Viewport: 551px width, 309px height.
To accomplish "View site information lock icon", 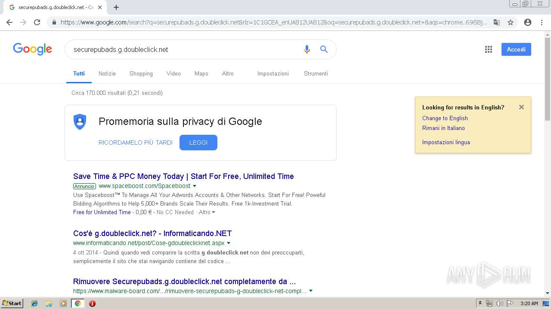I will (54, 22).
